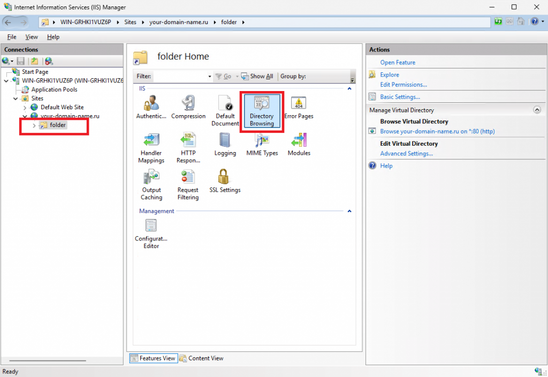Click the Go filter button
The height and width of the screenshot is (377, 548).
tap(223, 76)
